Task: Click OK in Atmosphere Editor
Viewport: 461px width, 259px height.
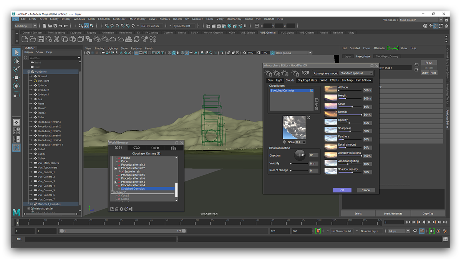Action: click(x=342, y=190)
